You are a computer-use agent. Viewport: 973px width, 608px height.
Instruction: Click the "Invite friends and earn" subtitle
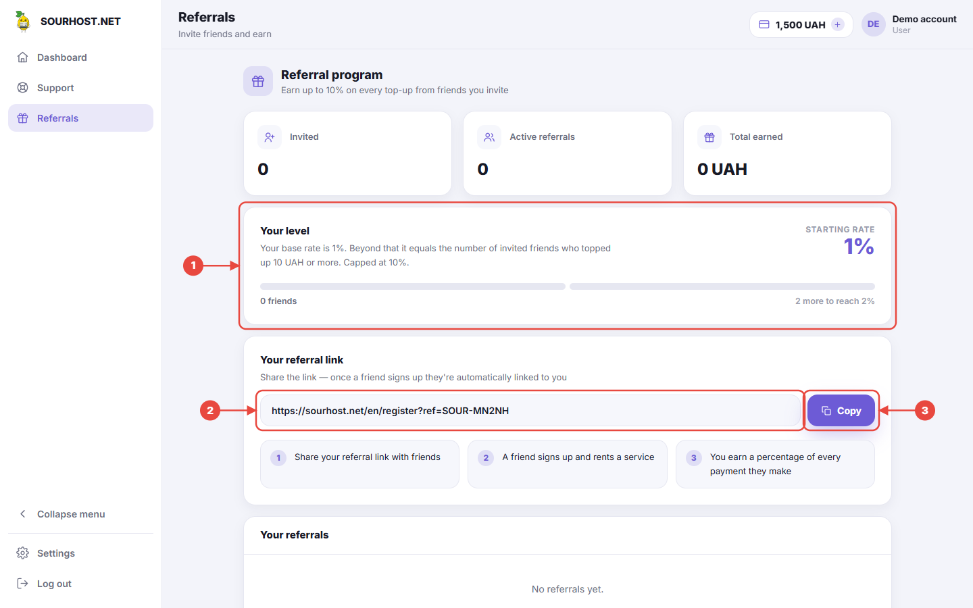[x=225, y=34]
